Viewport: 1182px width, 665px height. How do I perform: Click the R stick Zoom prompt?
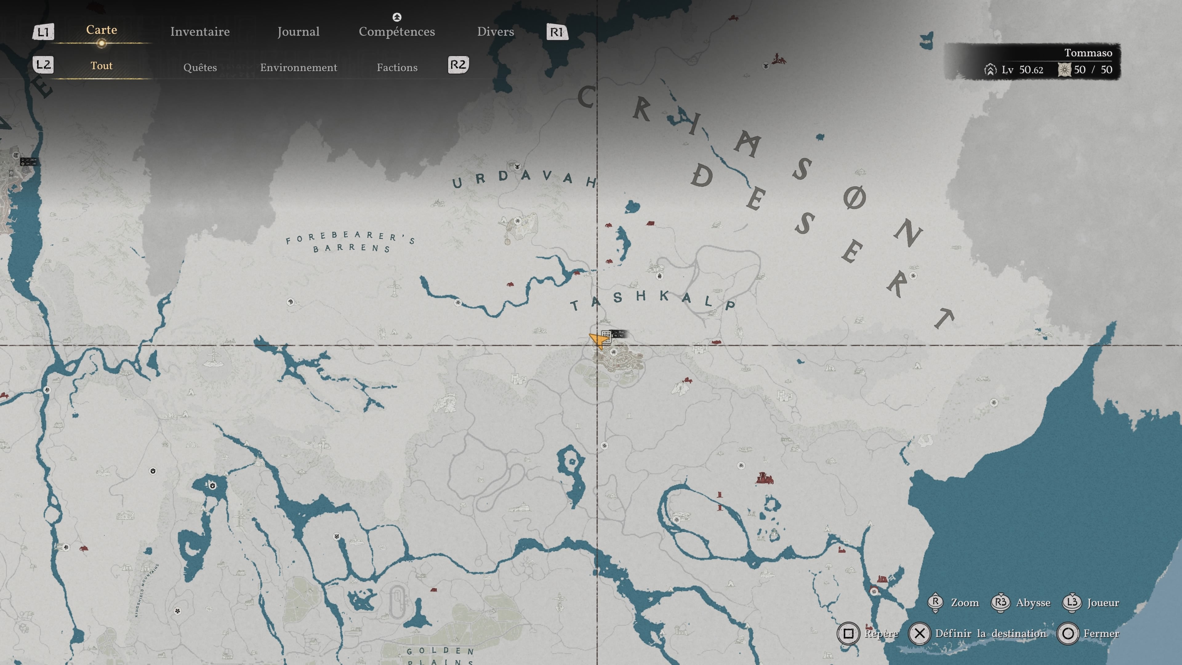point(954,603)
